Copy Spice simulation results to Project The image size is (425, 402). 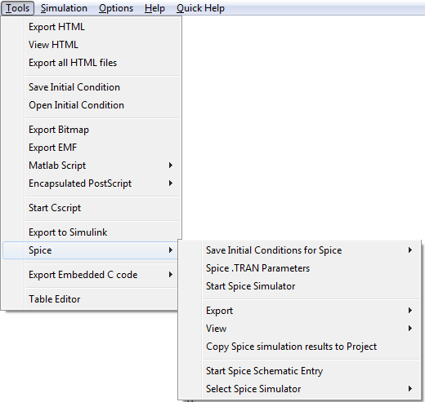299,347
